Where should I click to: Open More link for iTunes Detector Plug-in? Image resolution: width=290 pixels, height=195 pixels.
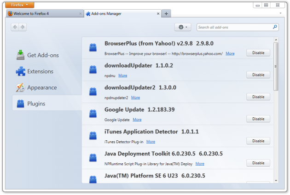coord(151,142)
